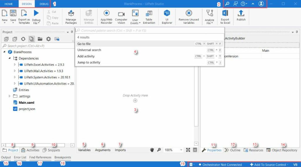The width and height of the screenshot is (301, 167).
Task: Expand UiPath.UIAutomation.Activities dependency
Action: point(15,83)
